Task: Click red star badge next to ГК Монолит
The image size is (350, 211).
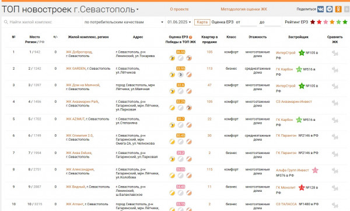Action: coord(302,188)
